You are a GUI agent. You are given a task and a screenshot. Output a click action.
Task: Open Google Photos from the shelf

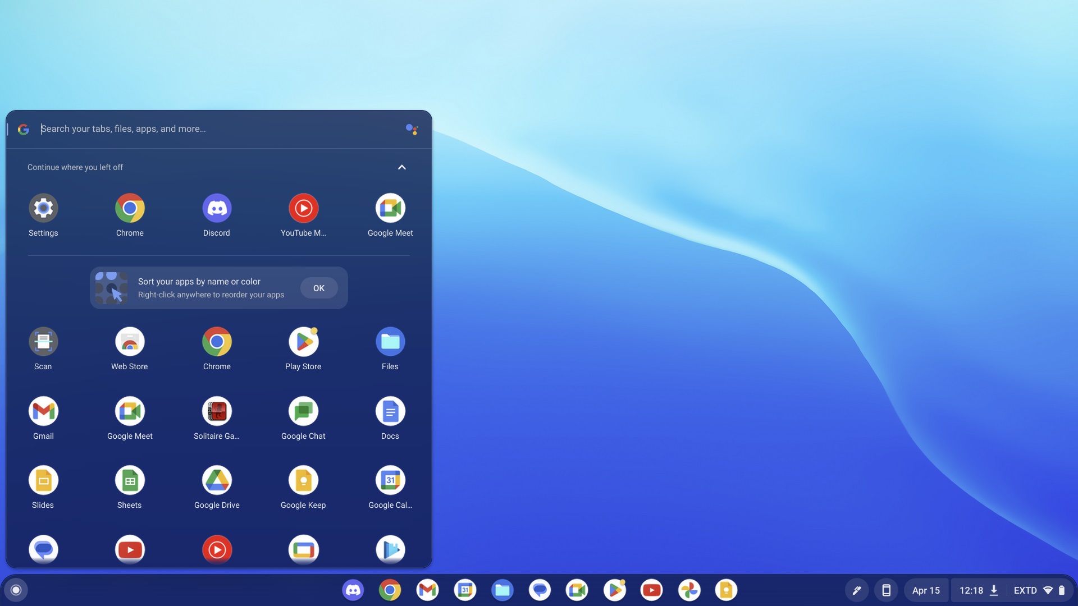point(689,590)
